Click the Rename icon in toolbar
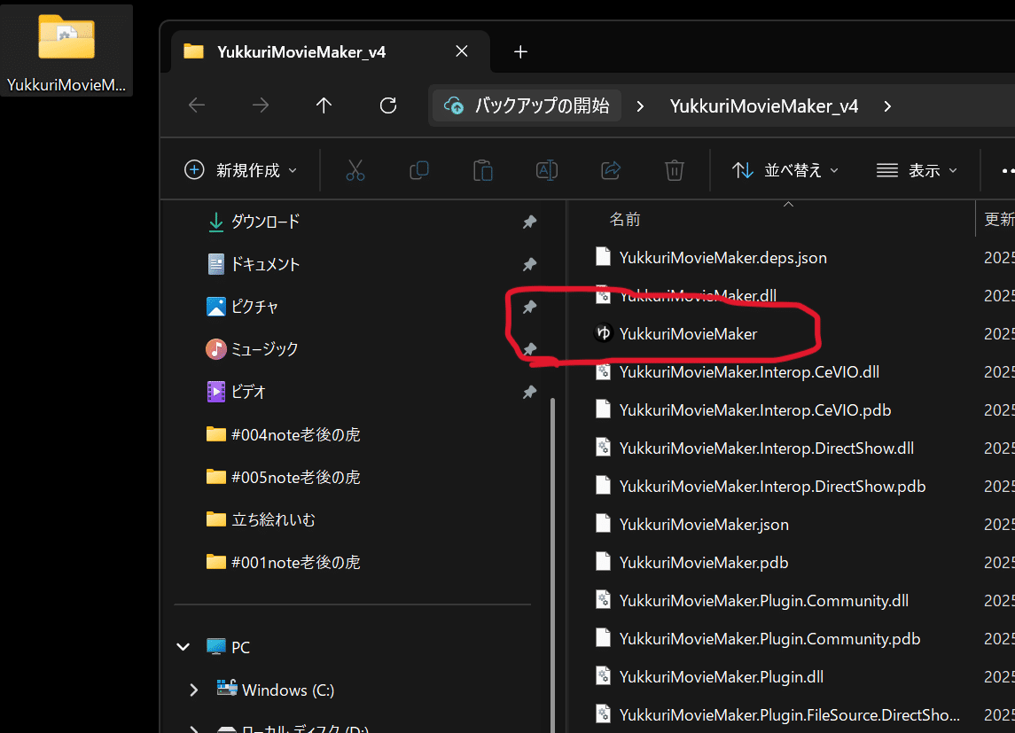Screen dimensions: 1015x733 click(x=547, y=170)
